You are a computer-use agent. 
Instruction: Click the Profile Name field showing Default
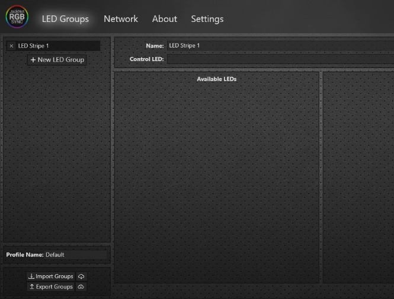click(x=76, y=255)
